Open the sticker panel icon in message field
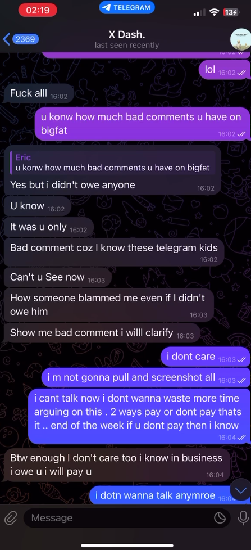The height and width of the screenshot is (550, 251). coord(220,518)
